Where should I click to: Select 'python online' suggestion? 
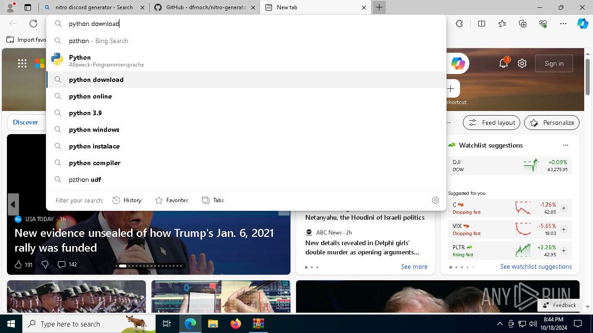click(x=246, y=96)
